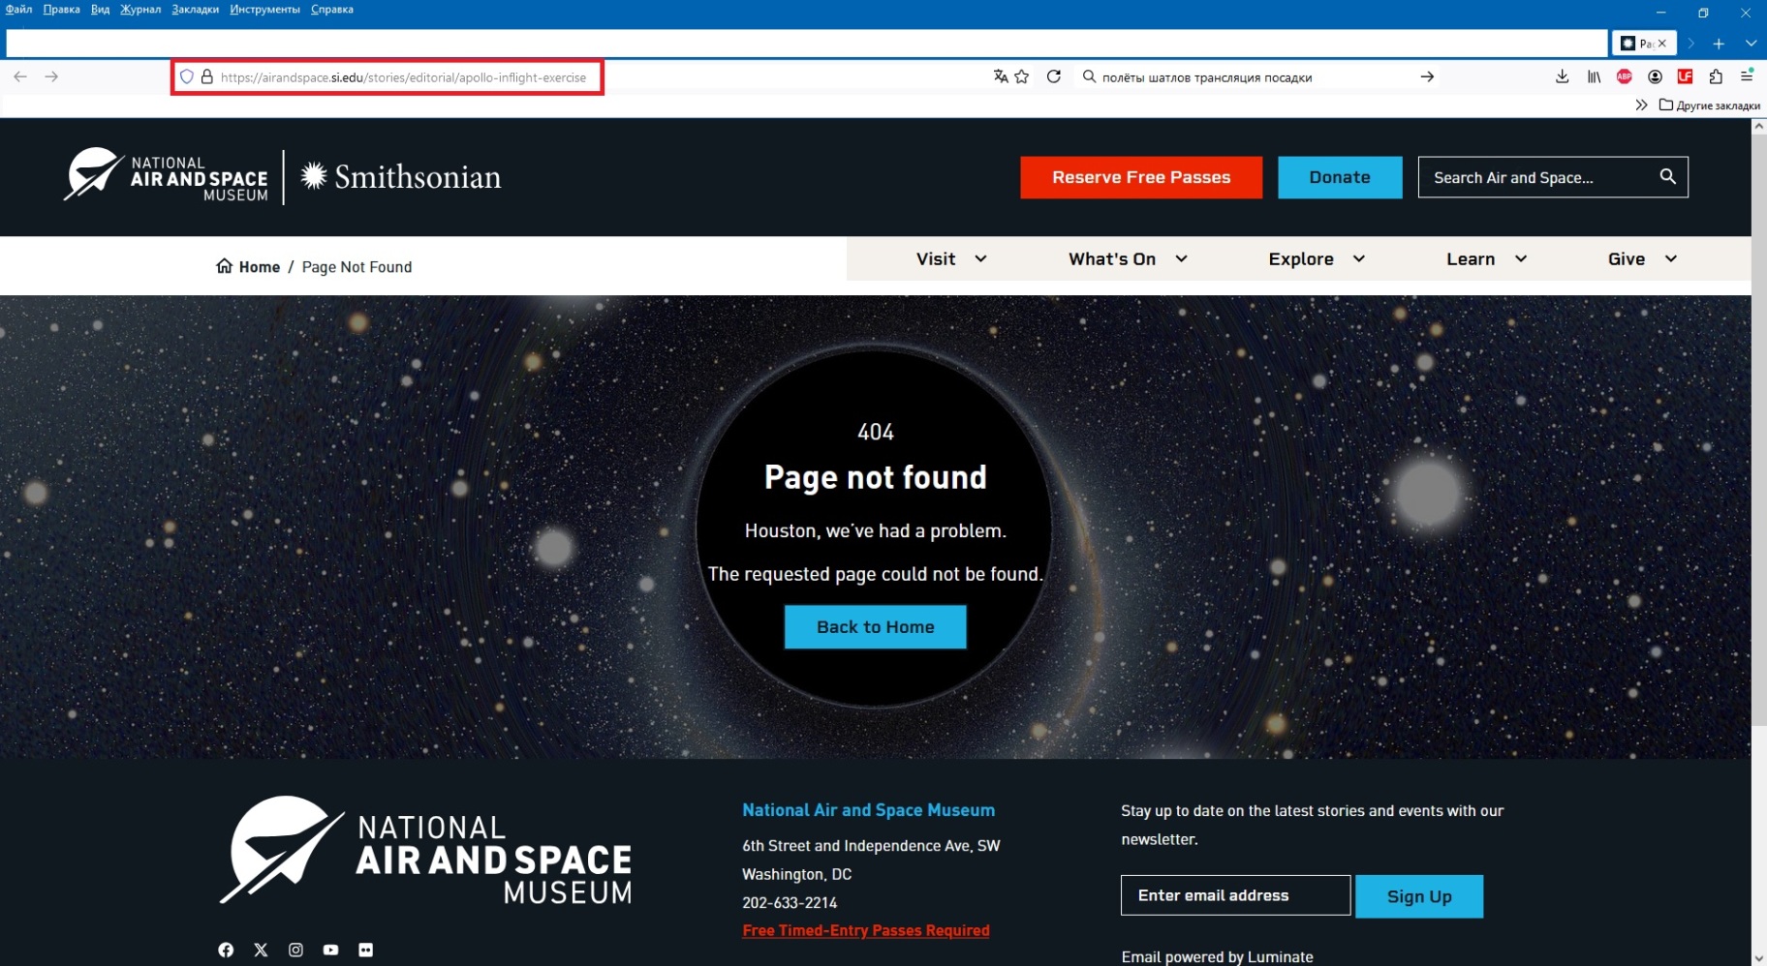The height and width of the screenshot is (966, 1767).
Task: Open the Справка menu
Action: point(331,10)
